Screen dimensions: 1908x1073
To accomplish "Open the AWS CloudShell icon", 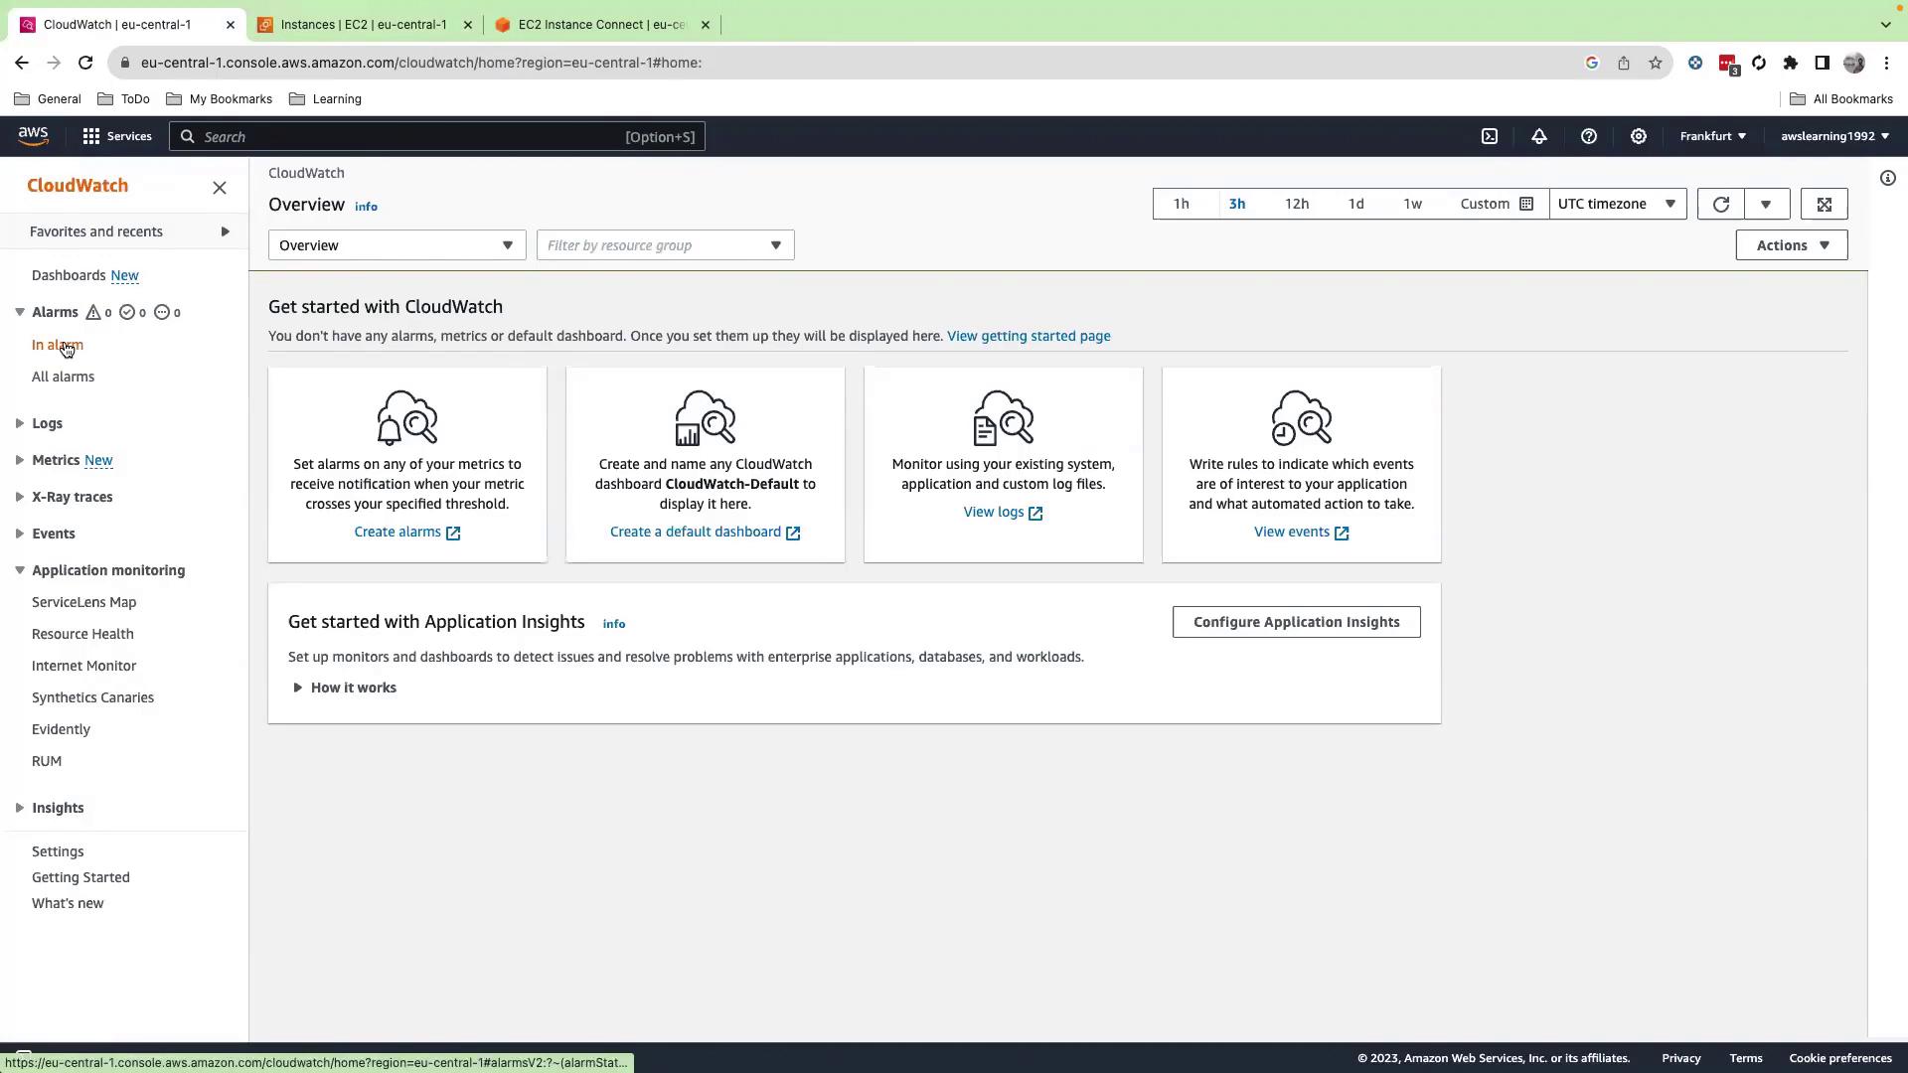I will pyautogui.click(x=1489, y=136).
